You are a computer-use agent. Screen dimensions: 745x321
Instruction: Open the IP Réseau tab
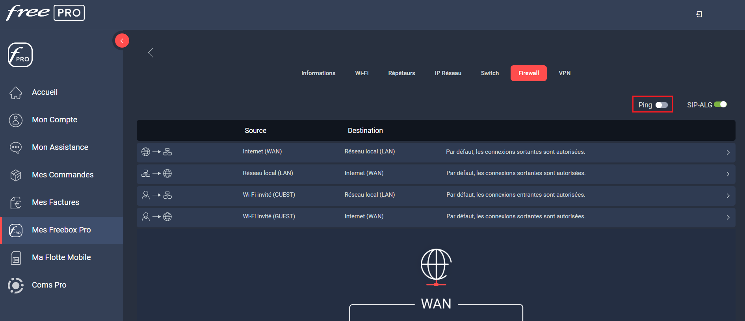(448, 73)
